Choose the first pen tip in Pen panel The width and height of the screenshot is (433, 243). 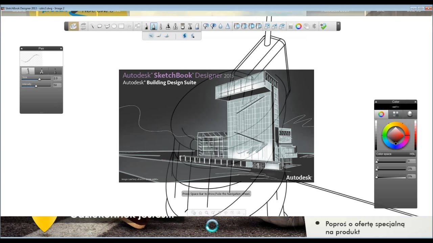click(28, 71)
